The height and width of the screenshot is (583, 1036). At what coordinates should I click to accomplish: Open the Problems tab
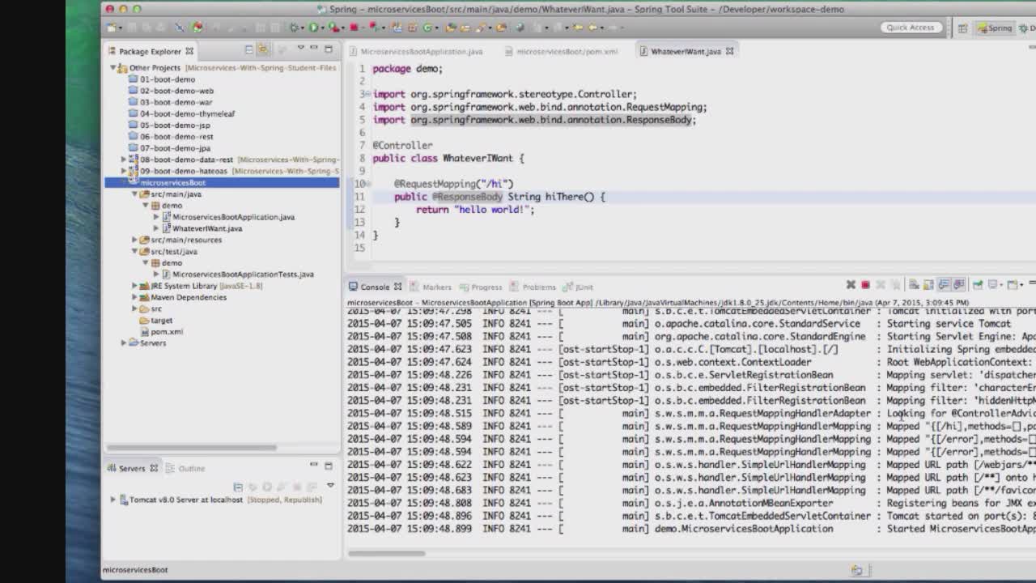539,287
